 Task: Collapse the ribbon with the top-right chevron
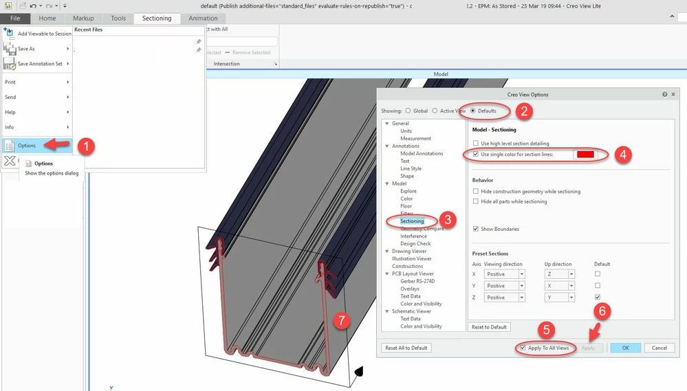[x=672, y=16]
